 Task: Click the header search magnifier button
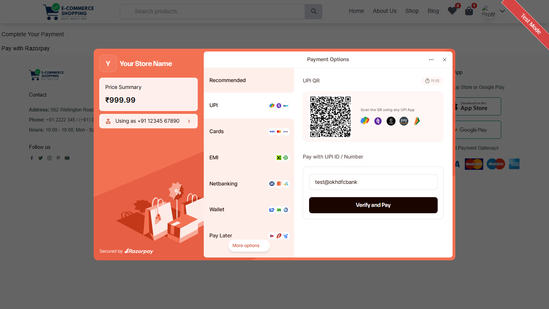[x=313, y=11]
